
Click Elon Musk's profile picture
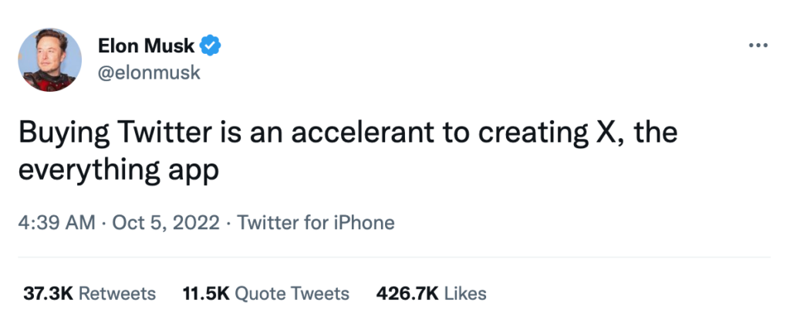pyautogui.click(x=49, y=60)
